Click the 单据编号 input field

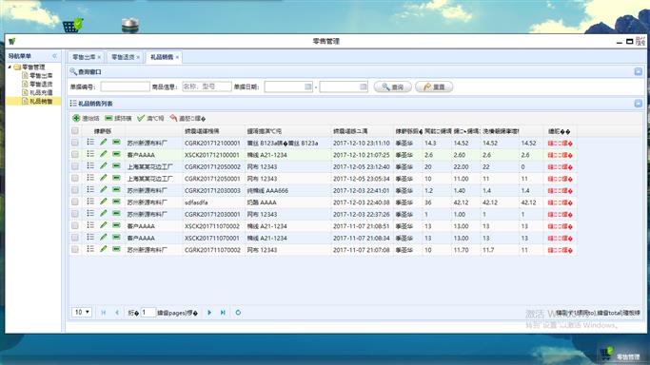(126, 86)
